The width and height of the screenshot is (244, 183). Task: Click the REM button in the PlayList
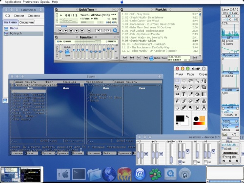click(x=132, y=58)
